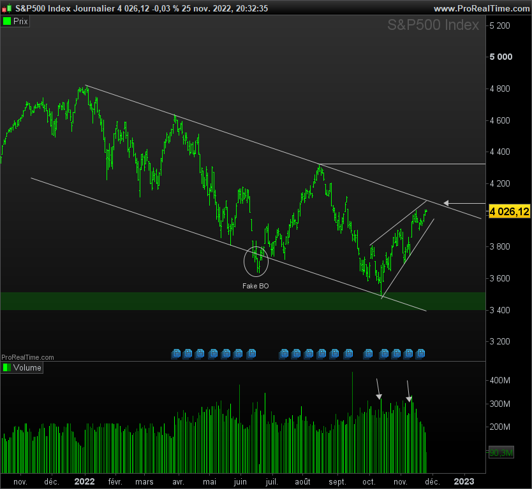Click the 2023 year label on time axis
This screenshot has height=489, width=532.
pyautogui.click(x=464, y=482)
